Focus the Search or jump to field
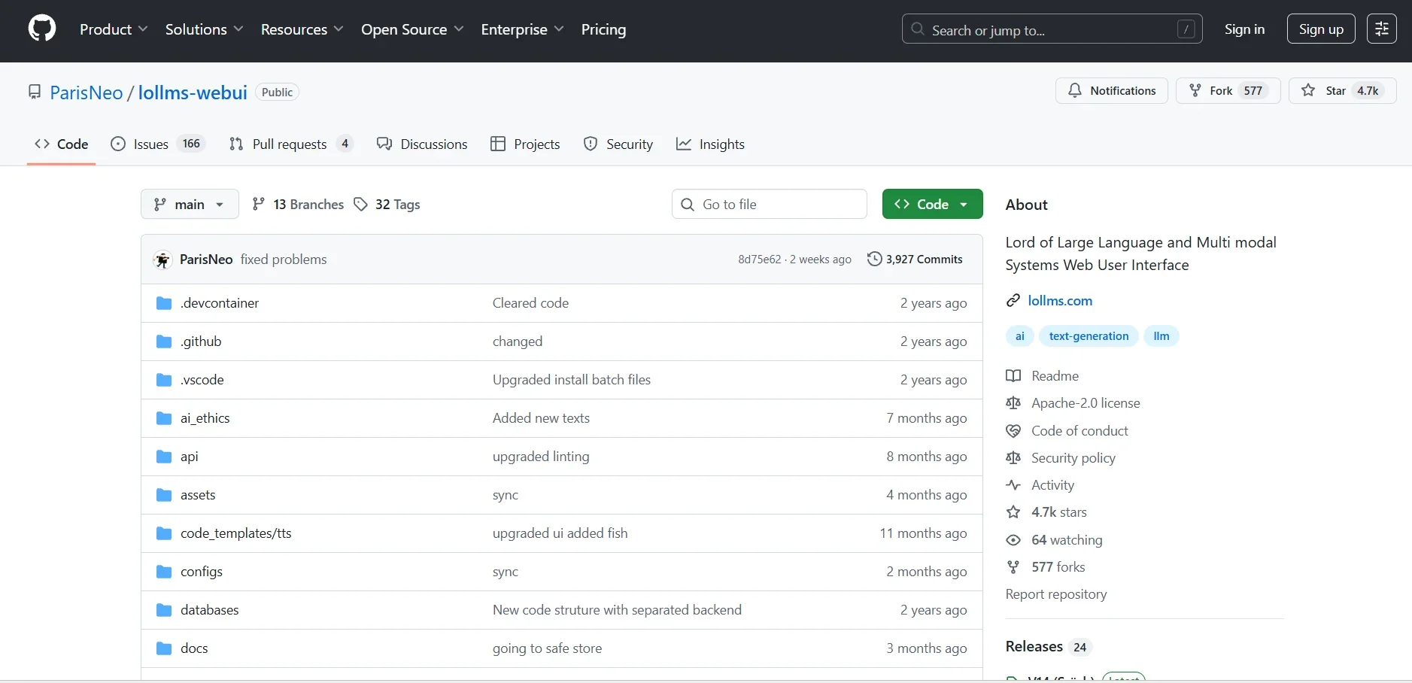This screenshot has height=683, width=1412. (x=1052, y=29)
